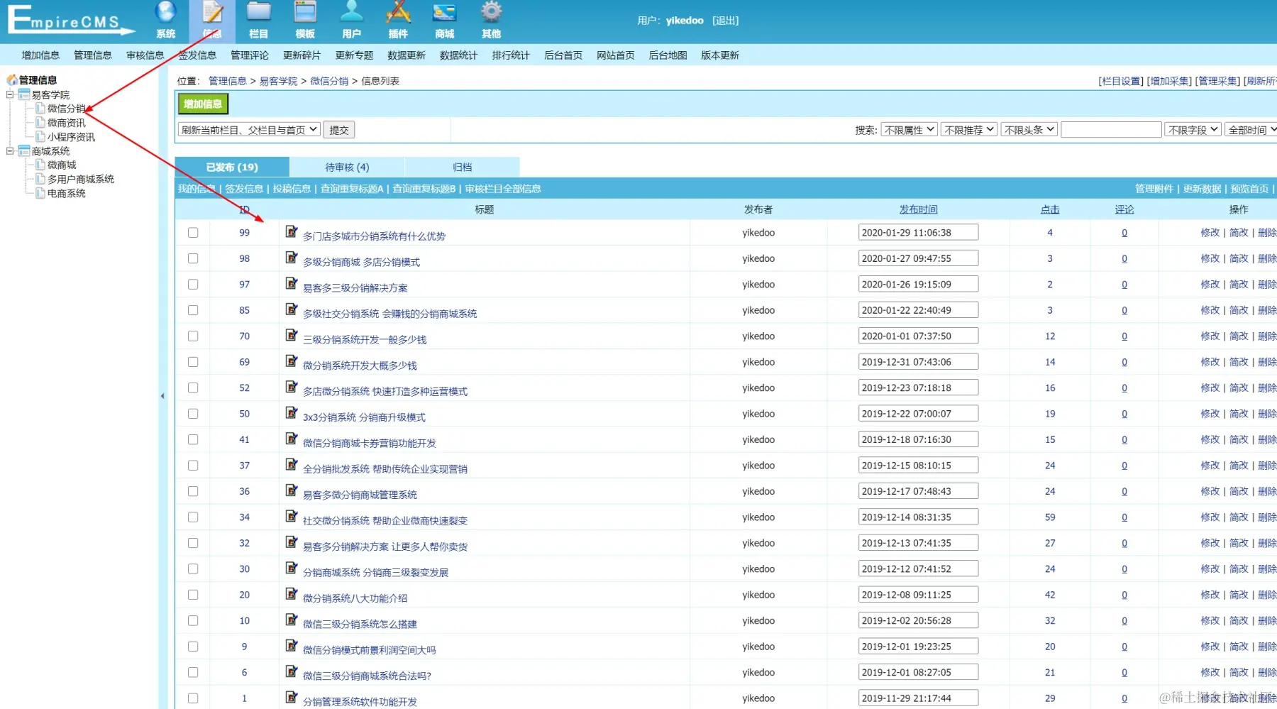Check the box for article ID 20

pos(193,595)
